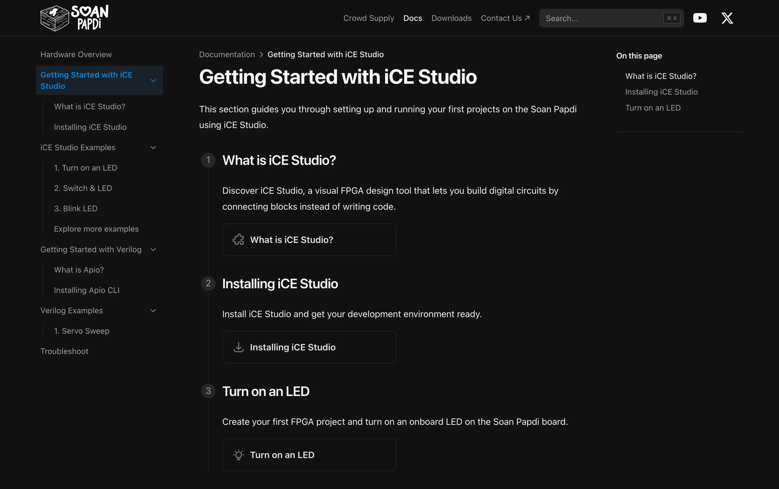Click the Getting Started with iCE Studio breadcrumb
779x489 pixels.
click(325, 54)
